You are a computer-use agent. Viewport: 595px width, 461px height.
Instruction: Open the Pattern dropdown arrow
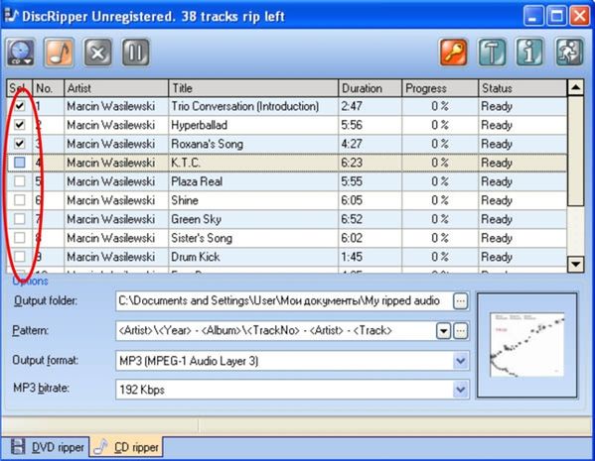tap(443, 331)
